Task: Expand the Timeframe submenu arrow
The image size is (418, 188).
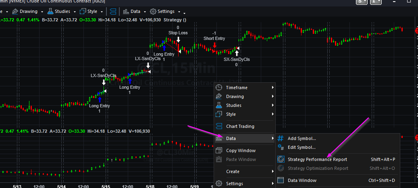Action: [x=273, y=88]
